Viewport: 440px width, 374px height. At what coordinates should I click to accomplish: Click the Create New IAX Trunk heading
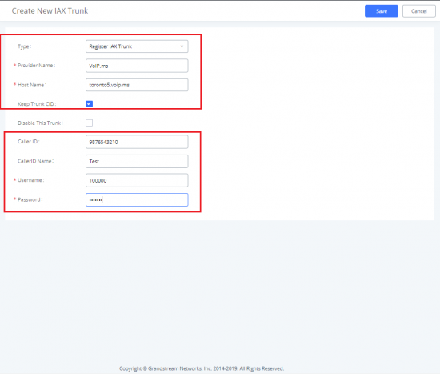coord(50,10)
